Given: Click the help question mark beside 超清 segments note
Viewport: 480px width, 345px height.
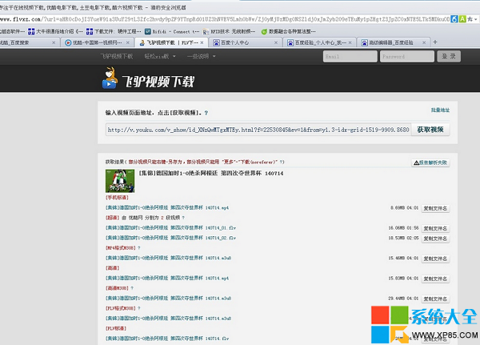Looking at the screenshot, I should click(183, 218).
